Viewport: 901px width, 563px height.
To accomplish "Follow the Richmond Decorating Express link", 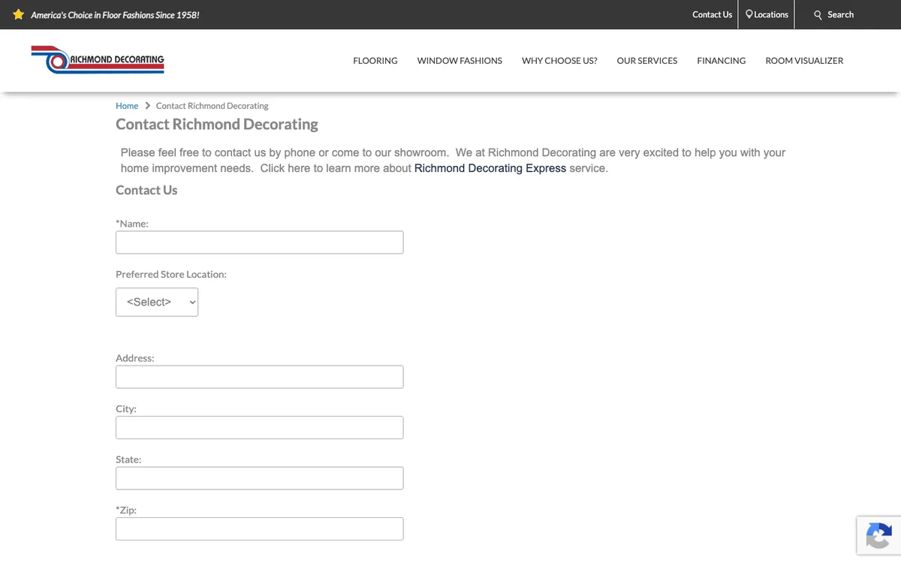I will (x=490, y=168).
